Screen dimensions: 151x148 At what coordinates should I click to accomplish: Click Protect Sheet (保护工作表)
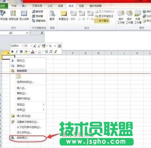coord(121,17)
